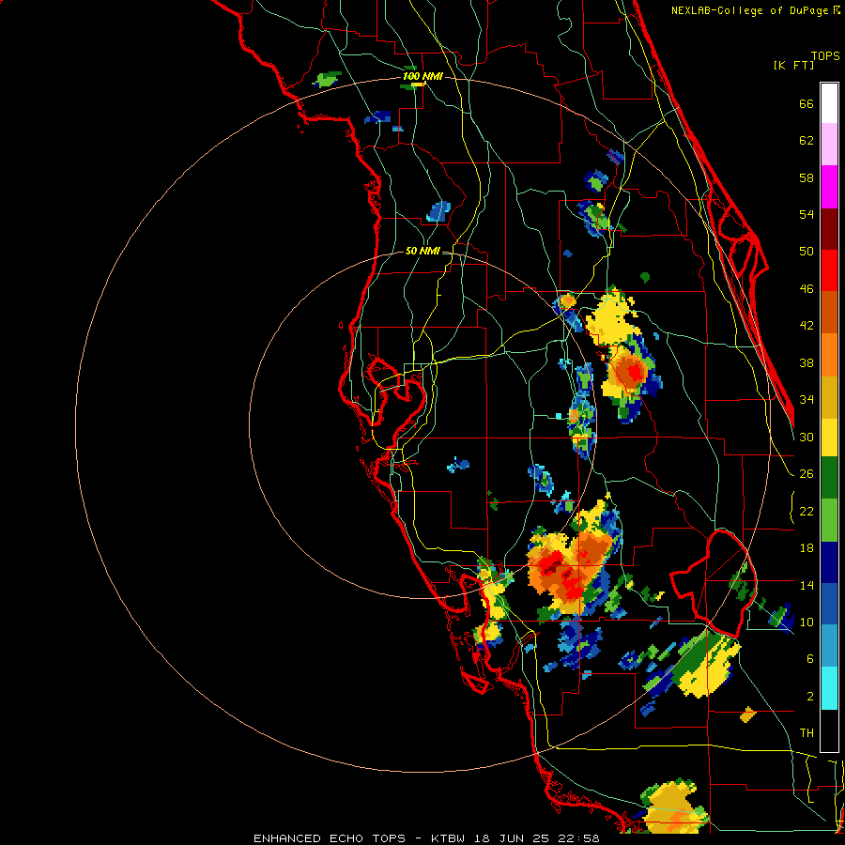Click the 50 value on the legend scale
The height and width of the screenshot is (845, 845).
point(807,251)
